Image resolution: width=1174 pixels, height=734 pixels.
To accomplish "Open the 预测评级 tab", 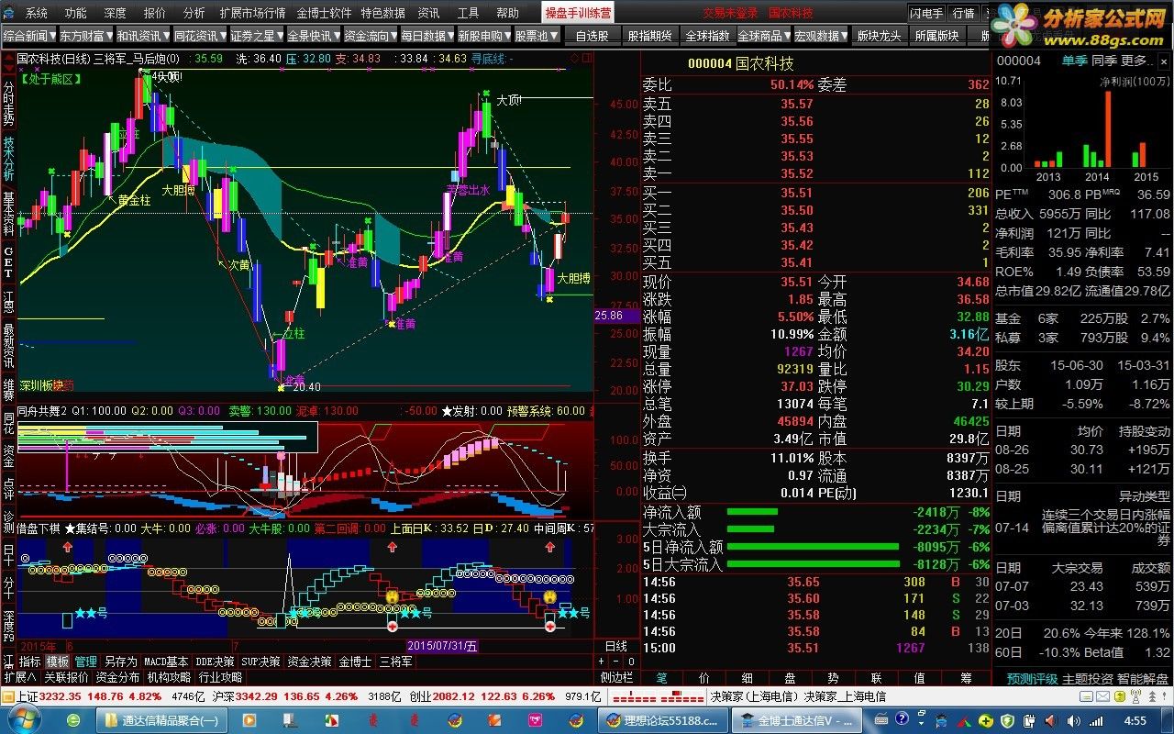I will pos(1032,679).
